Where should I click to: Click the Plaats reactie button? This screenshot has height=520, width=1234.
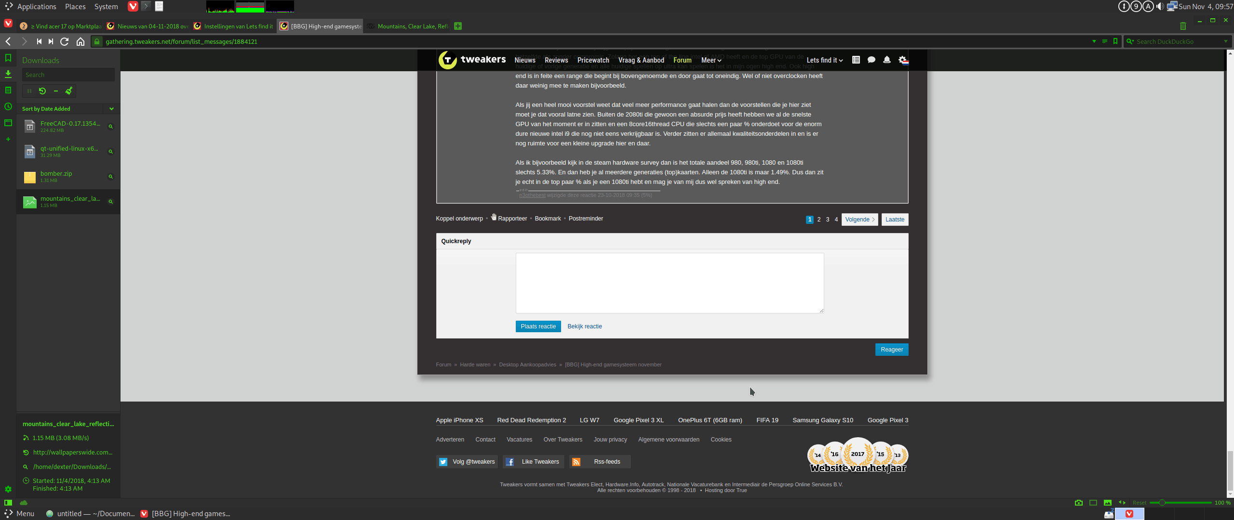tap(538, 326)
